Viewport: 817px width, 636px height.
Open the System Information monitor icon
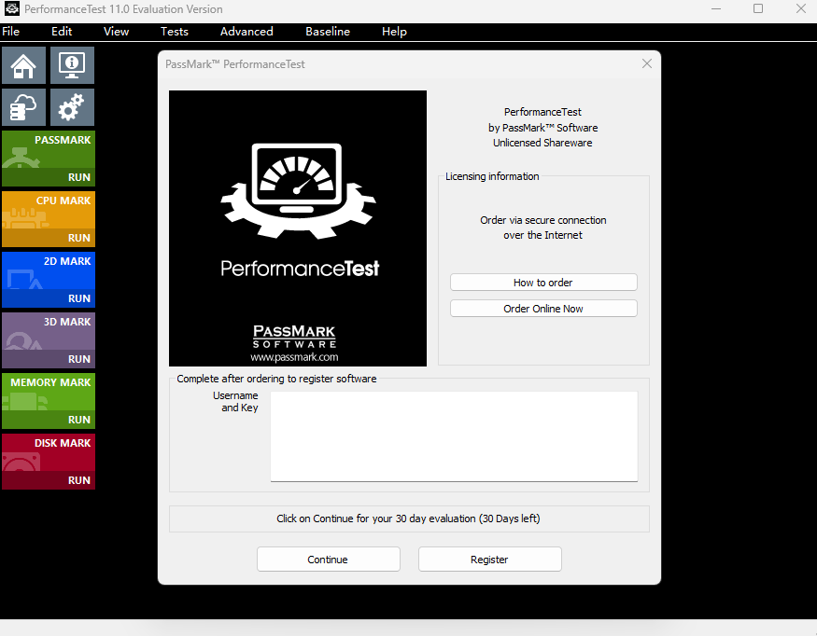(x=72, y=66)
